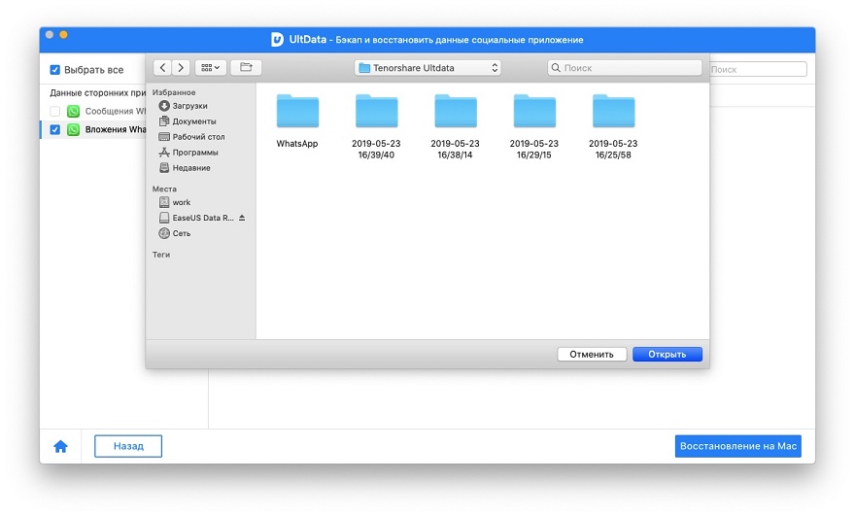Click the UltData logo in title bar
855x516 pixels.
pyautogui.click(x=278, y=39)
